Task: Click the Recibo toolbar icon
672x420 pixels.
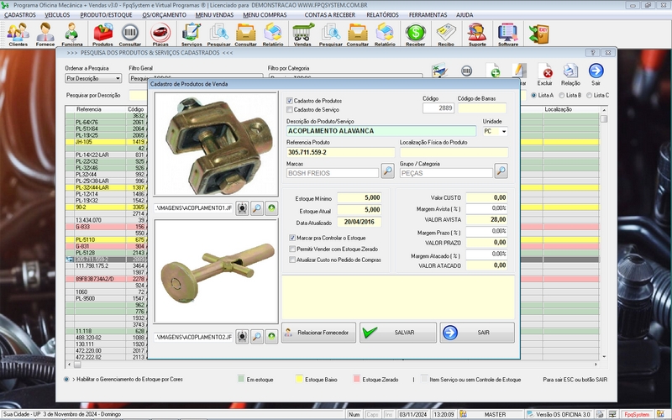Action: (446, 34)
